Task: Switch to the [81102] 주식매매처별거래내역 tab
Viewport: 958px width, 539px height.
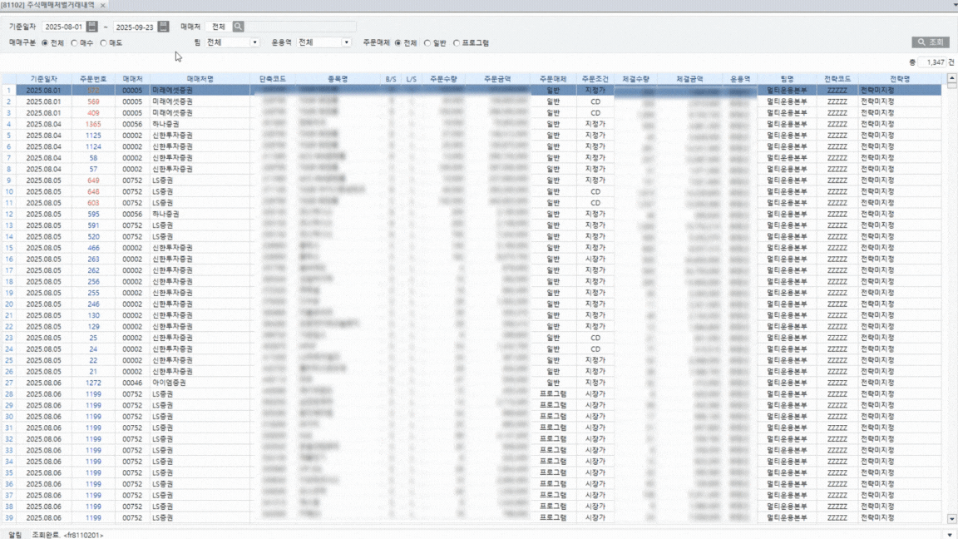Action: 48,5
